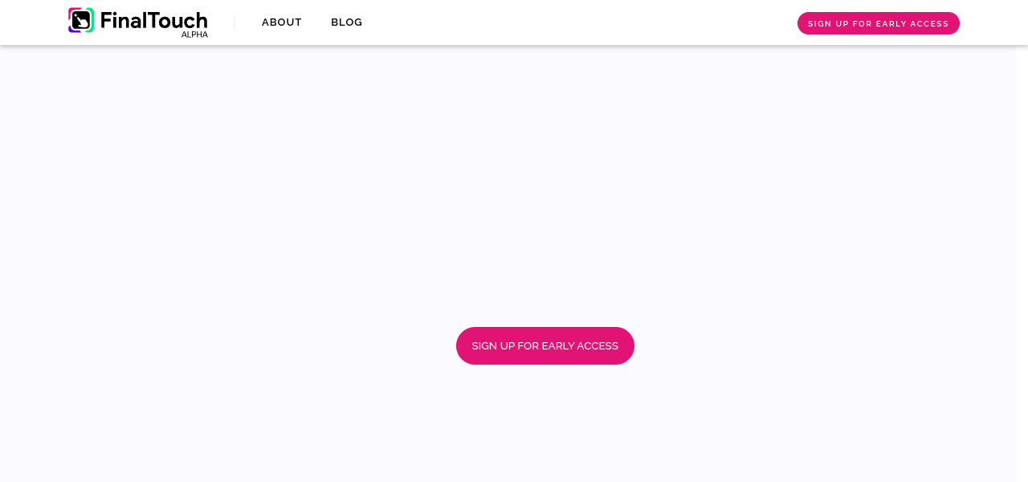This screenshot has width=1028, height=482.
Task: Go to the homepage via the FinalTouch logo
Action: 137,22
